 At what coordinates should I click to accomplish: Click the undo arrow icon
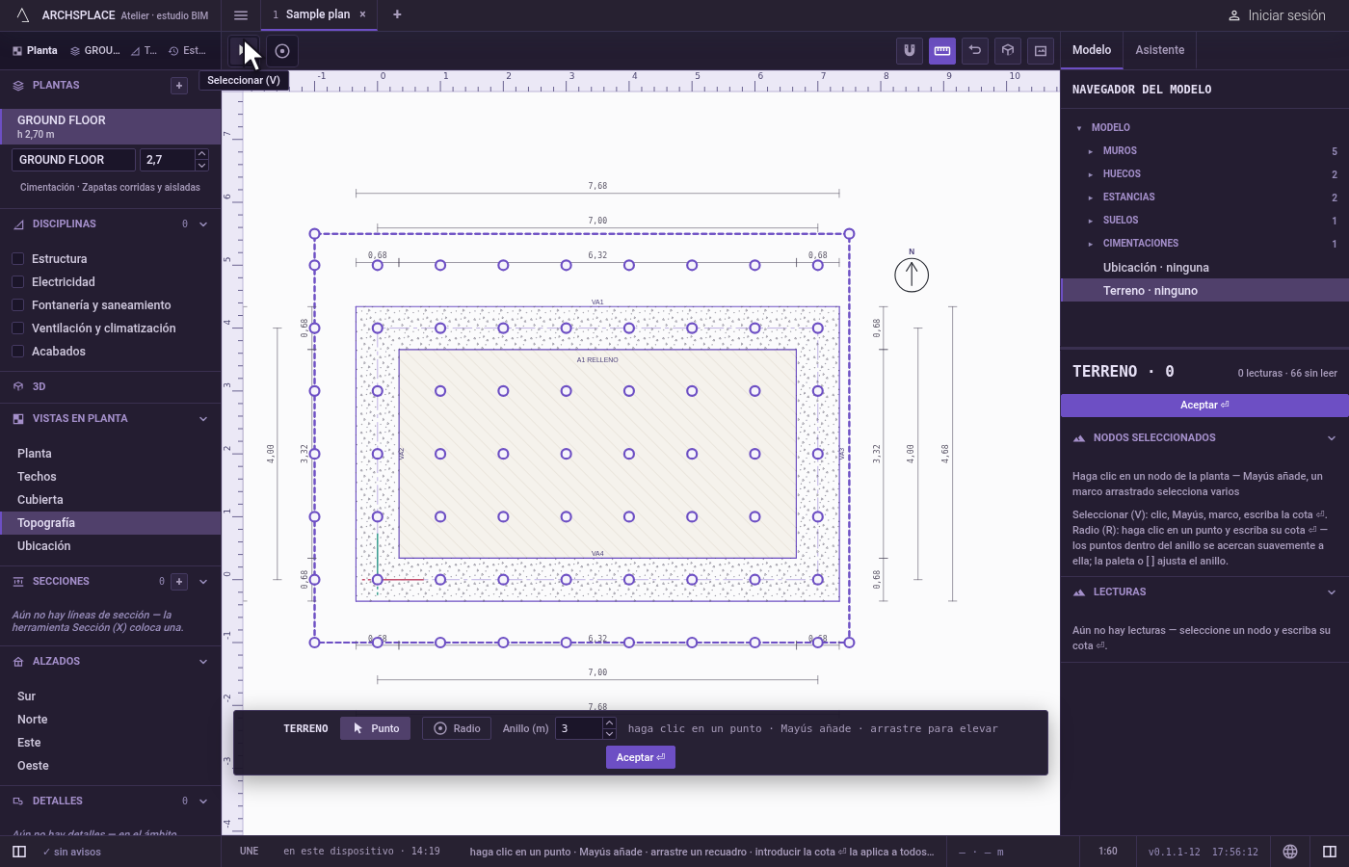pos(975,51)
